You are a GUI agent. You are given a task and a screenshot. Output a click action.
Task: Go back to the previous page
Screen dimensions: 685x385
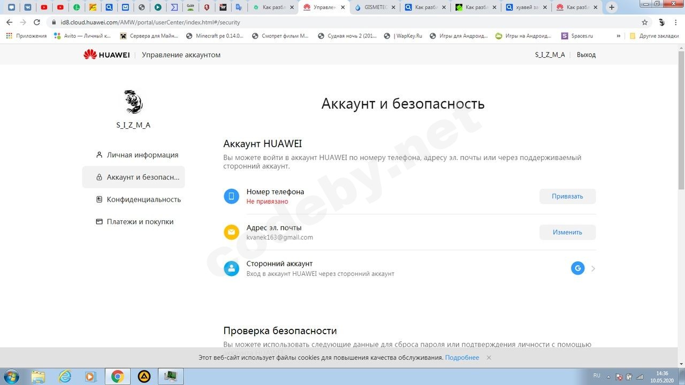(9, 22)
